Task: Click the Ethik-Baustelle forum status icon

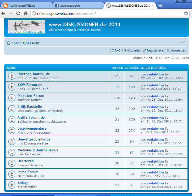Action: 12,109
